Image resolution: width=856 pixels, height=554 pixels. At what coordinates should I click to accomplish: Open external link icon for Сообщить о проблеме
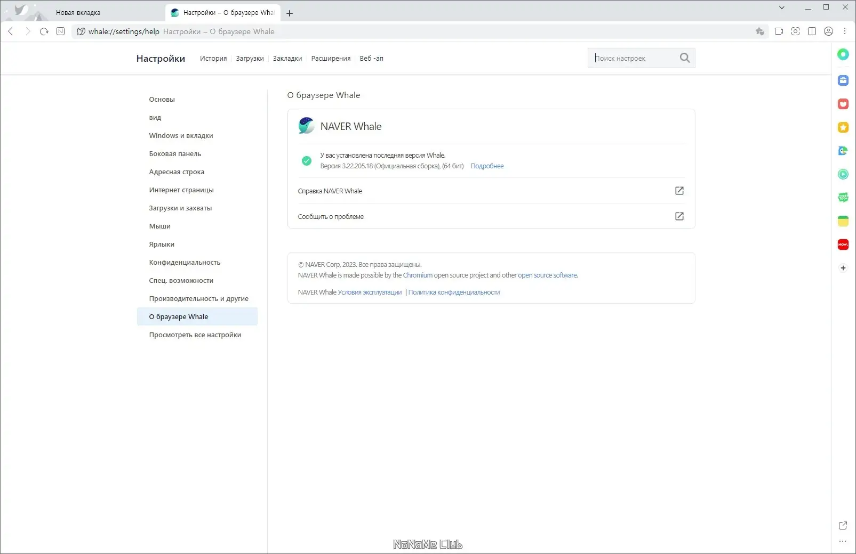(679, 216)
